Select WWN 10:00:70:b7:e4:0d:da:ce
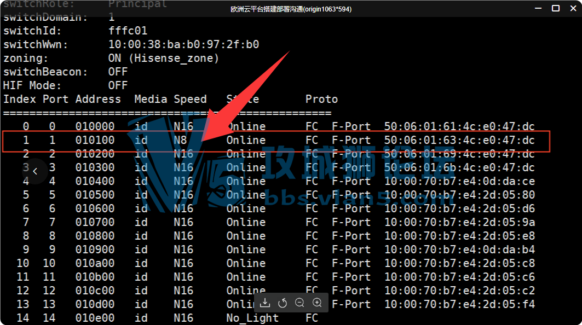Screen dimensions: 582x325 coord(459,182)
